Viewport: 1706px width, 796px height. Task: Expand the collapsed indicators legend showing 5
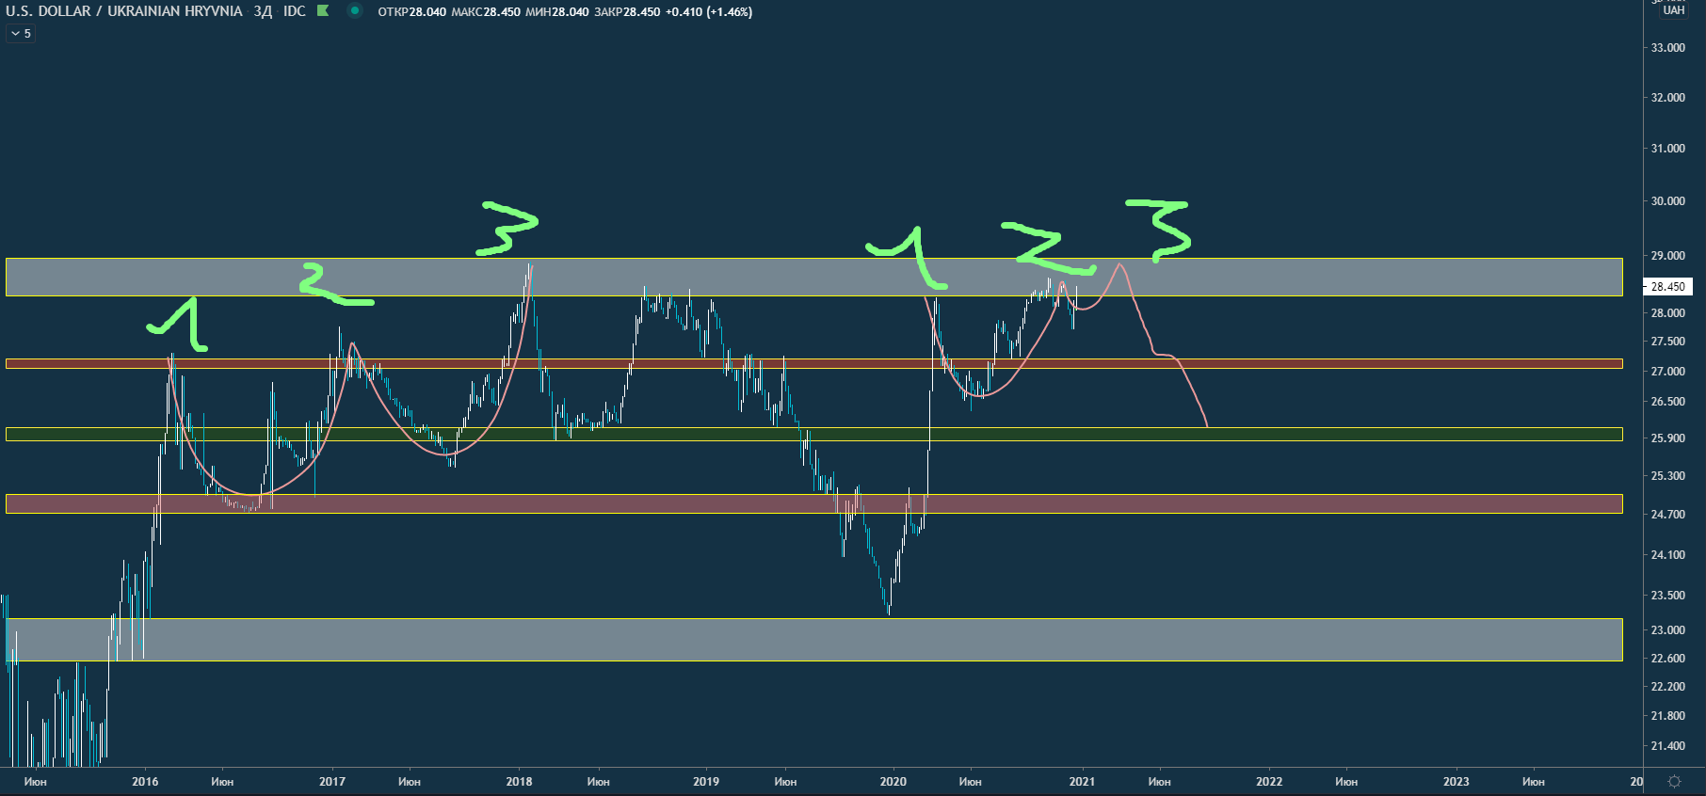point(21,34)
